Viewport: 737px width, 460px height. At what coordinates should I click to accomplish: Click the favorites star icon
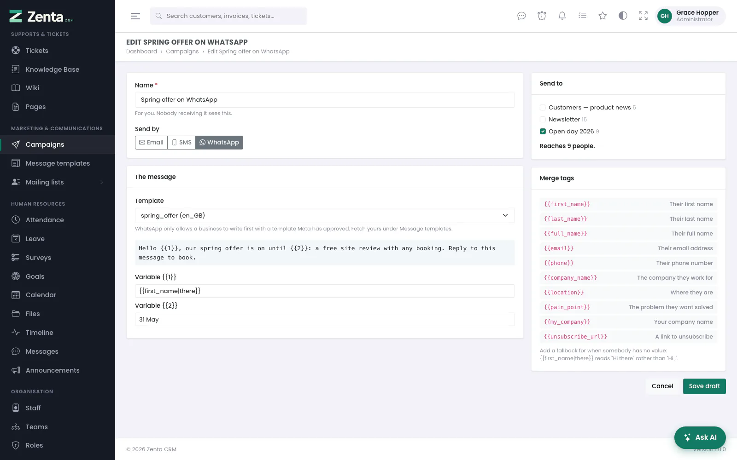pyautogui.click(x=602, y=16)
